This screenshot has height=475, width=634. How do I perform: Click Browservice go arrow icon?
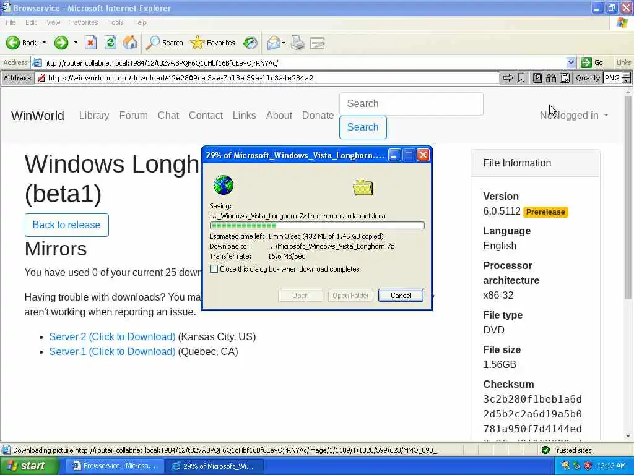[x=508, y=78]
